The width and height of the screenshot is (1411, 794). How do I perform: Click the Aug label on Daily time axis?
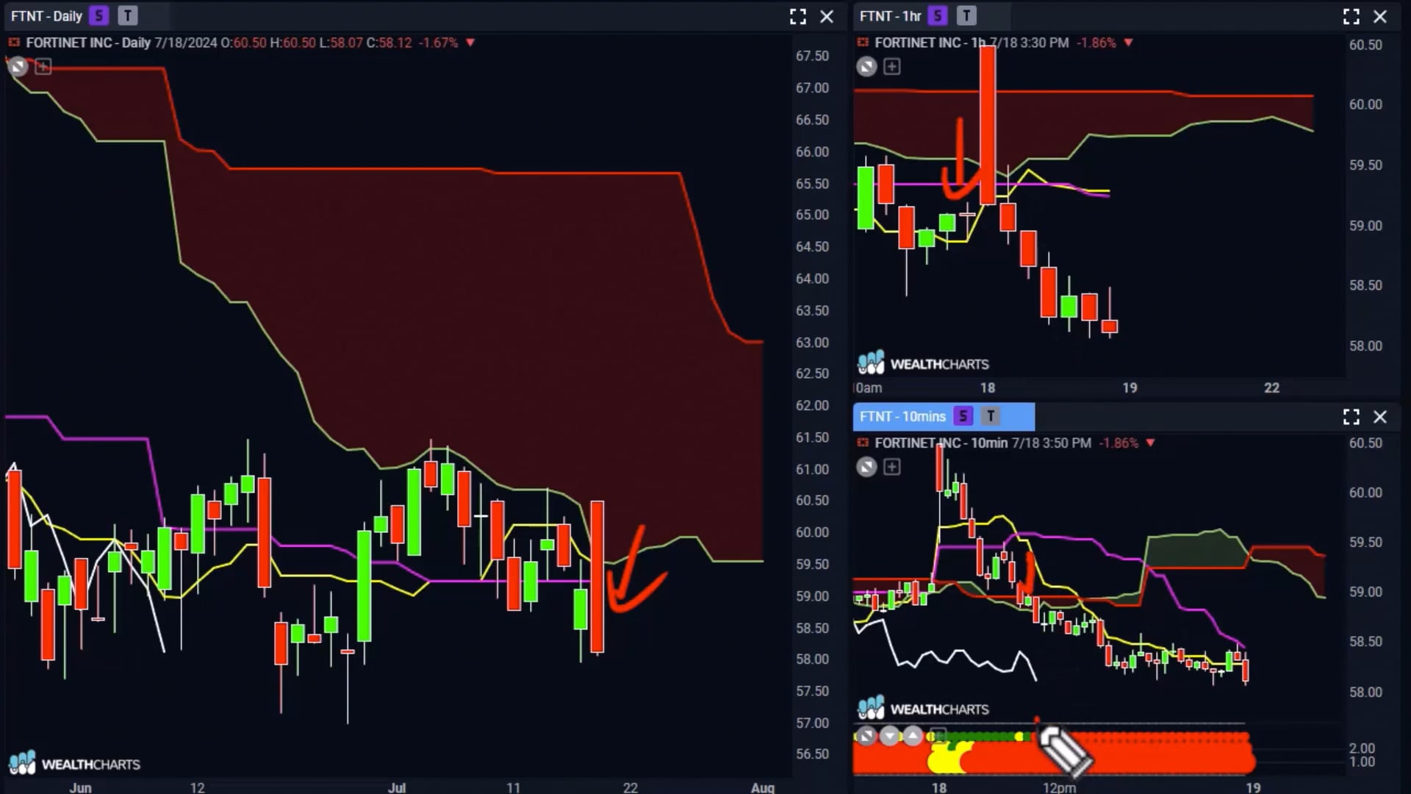[763, 787]
